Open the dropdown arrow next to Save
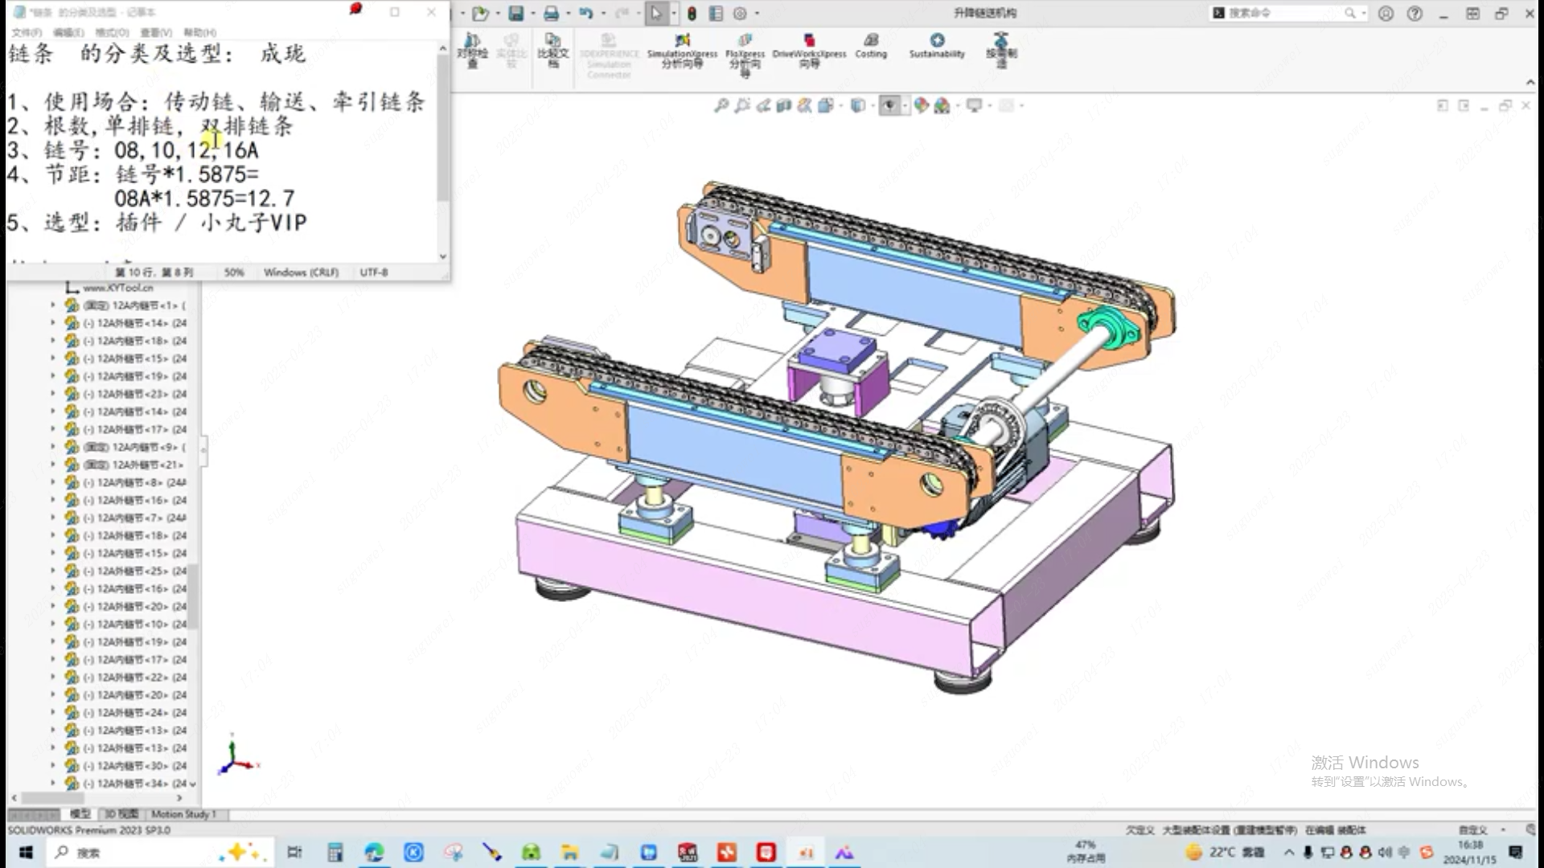The image size is (1544, 868). coord(533,14)
